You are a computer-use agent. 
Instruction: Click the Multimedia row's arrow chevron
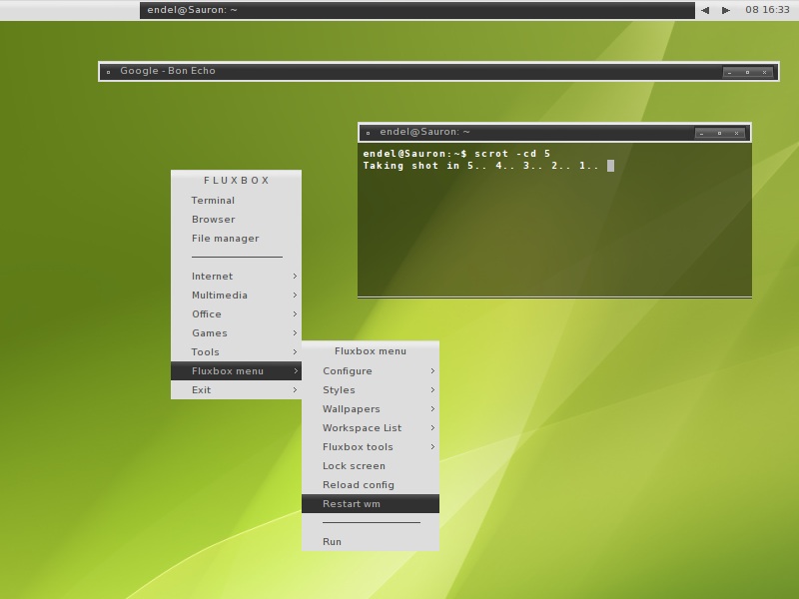click(295, 295)
